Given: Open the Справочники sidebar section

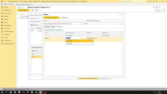Looking at the screenshot, I should click(x=7, y=41).
